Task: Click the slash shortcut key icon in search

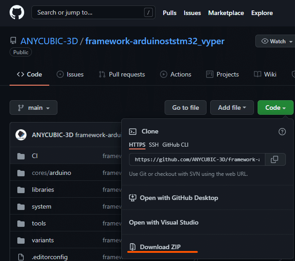Action: 148,13
